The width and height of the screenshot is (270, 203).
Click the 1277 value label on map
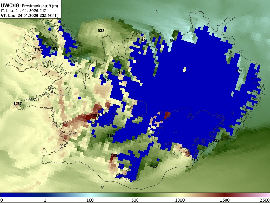click(x=17, y=104)
